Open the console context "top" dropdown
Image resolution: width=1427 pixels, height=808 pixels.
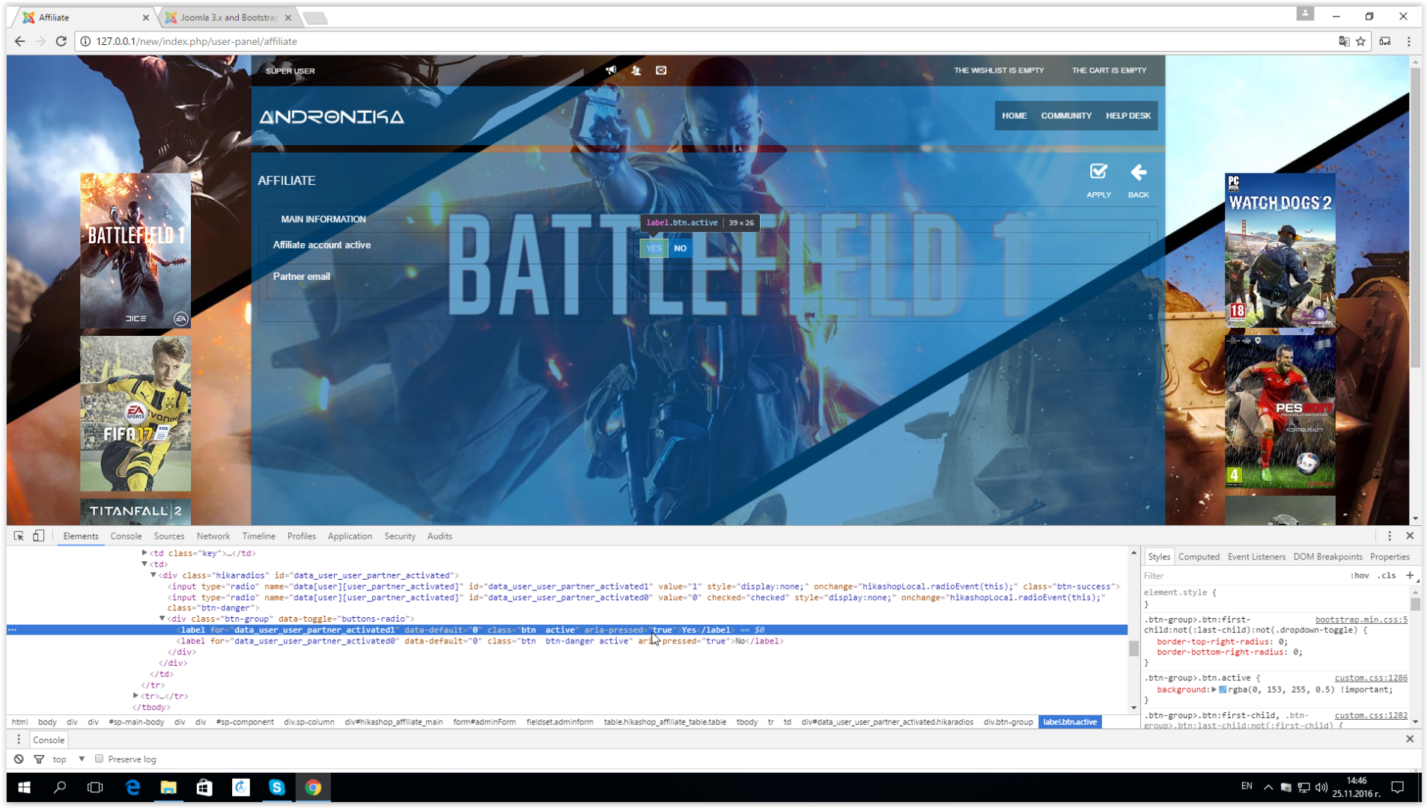tap(68, 759)
